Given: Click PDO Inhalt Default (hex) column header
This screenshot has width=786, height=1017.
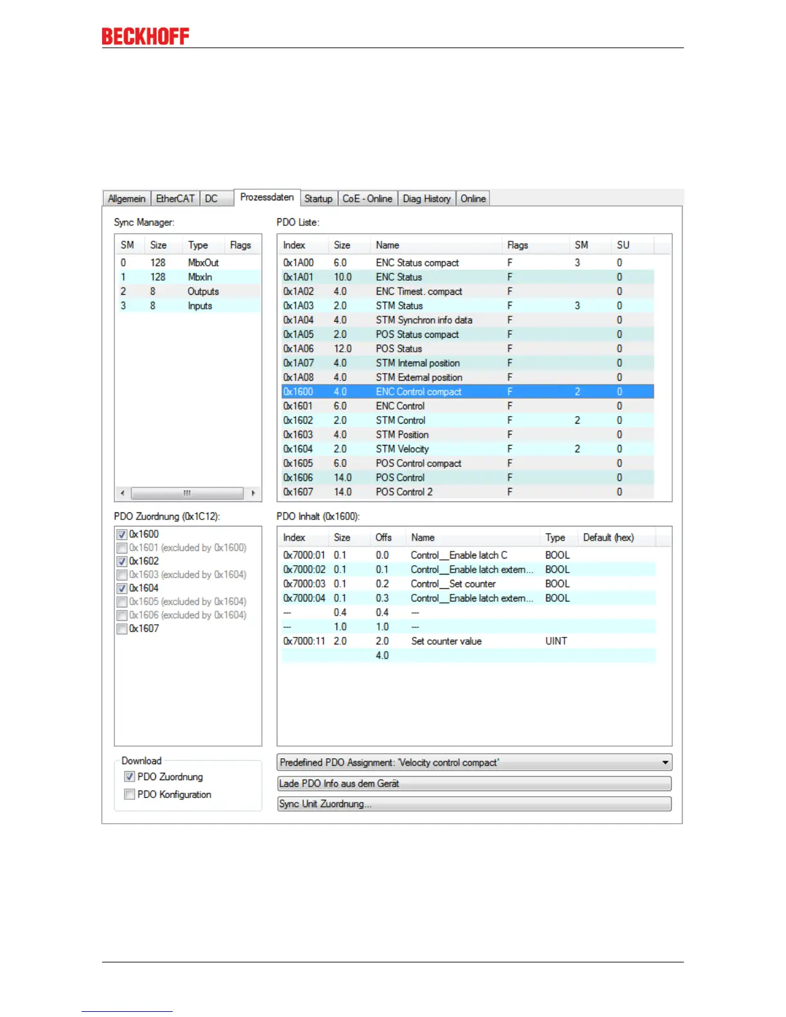Looking at the screenshot, I should point(616,538).
